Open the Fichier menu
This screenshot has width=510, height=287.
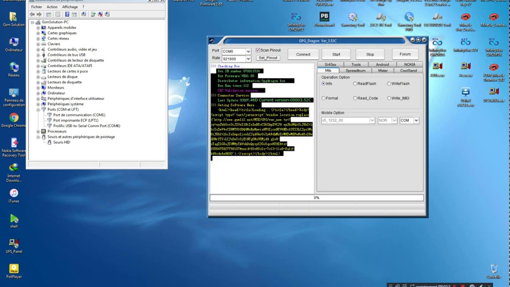tap(36, 7)
